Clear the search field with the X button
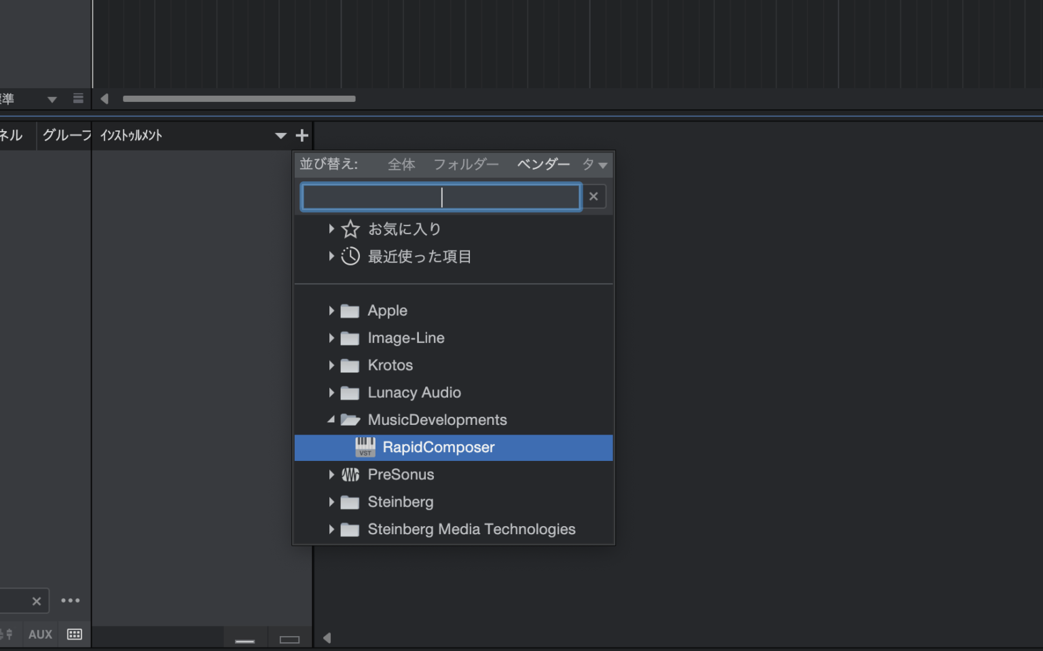 coord(593,196)
